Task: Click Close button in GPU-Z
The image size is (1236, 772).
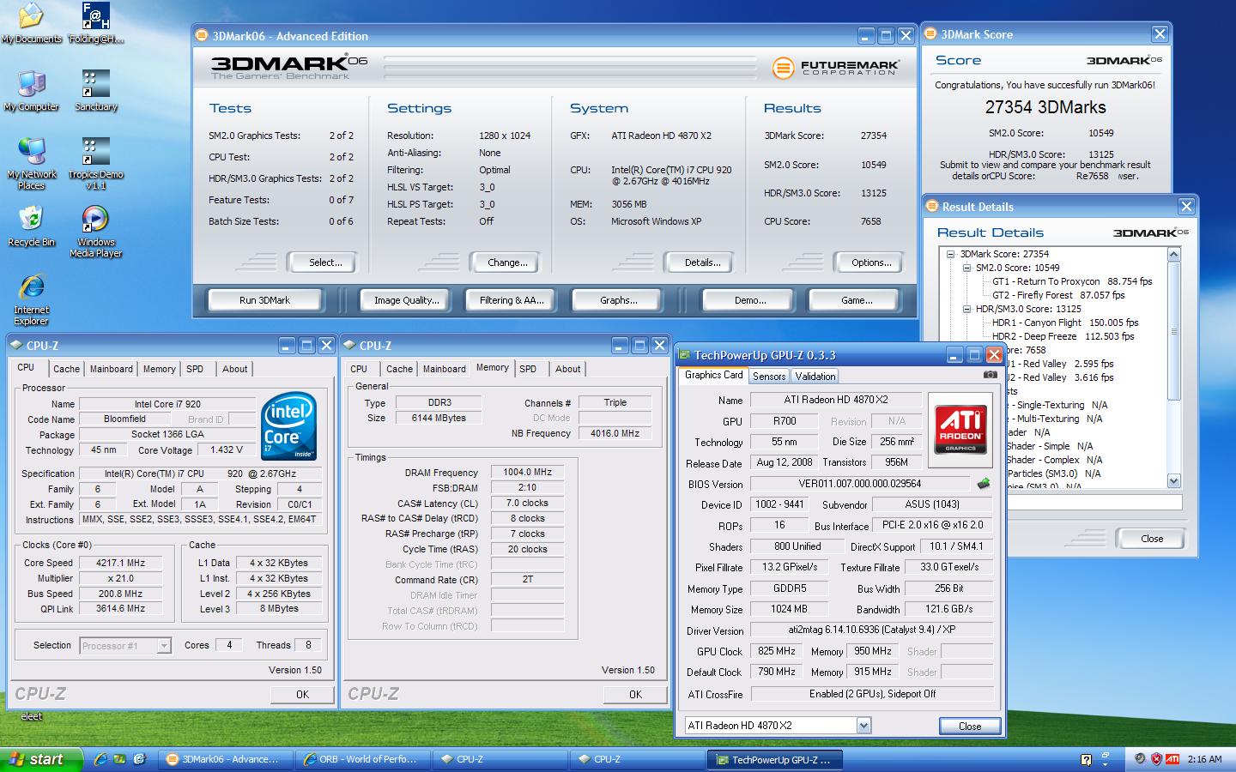Action: coord(970,726)
